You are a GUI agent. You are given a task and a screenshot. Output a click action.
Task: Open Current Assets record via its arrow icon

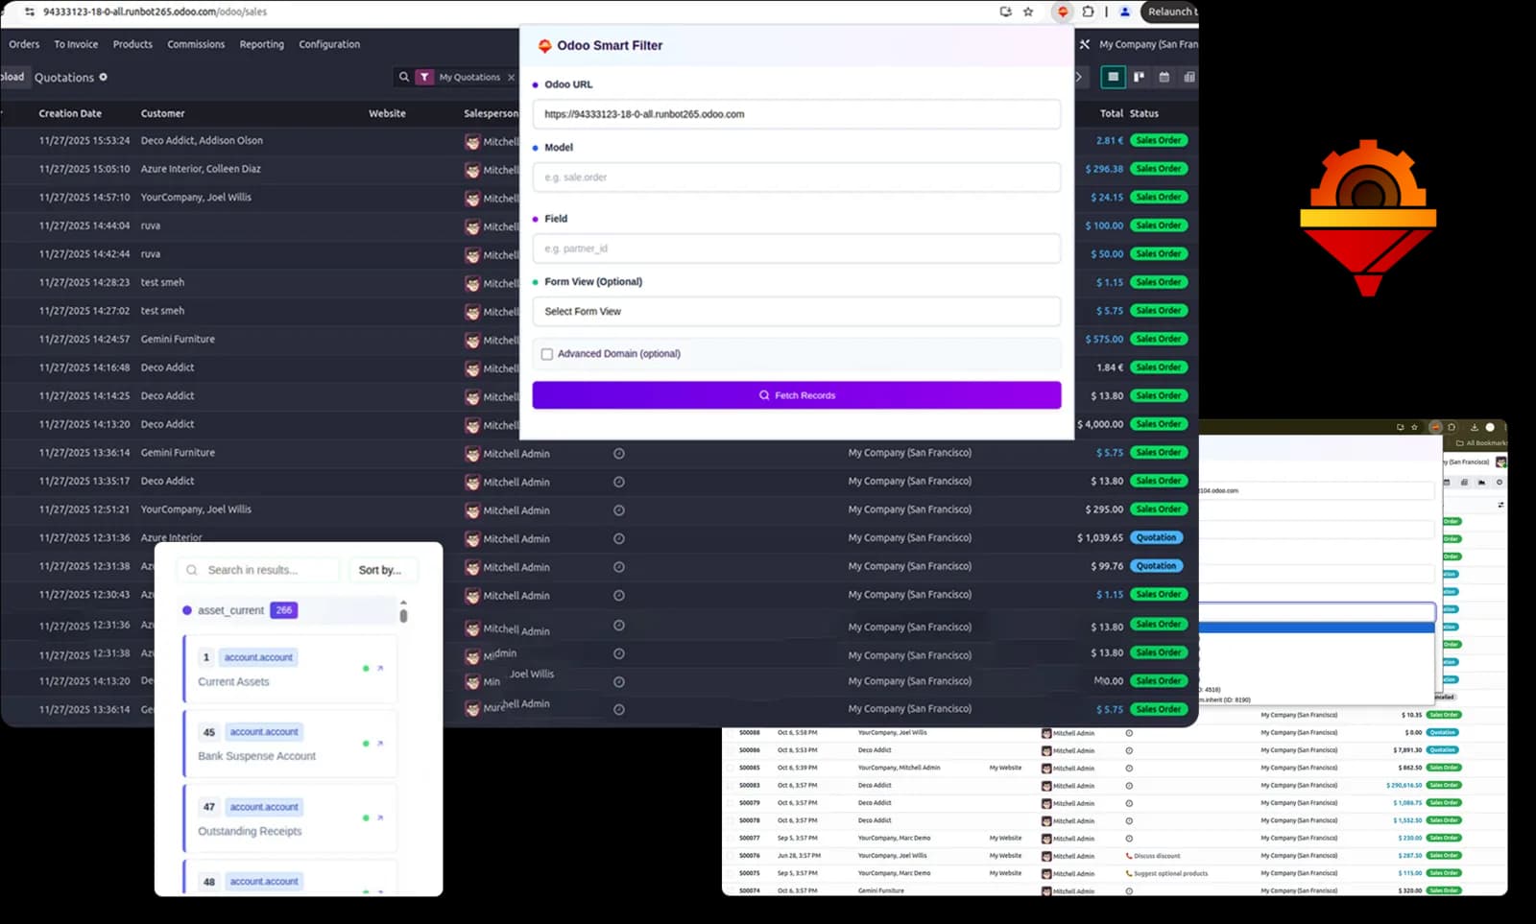pyautogui.click(x=380, y=668)
